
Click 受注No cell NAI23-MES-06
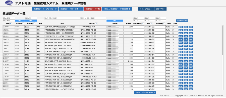point(93,52)
